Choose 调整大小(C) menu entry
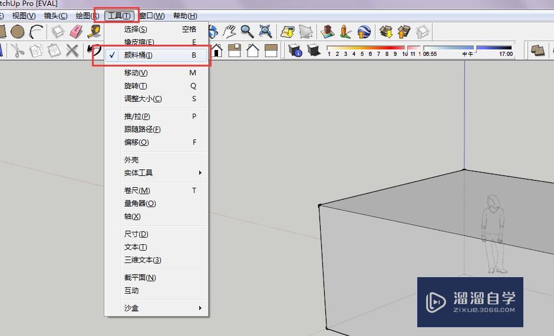This screenshot has height=336, width=554. point(156,98)
